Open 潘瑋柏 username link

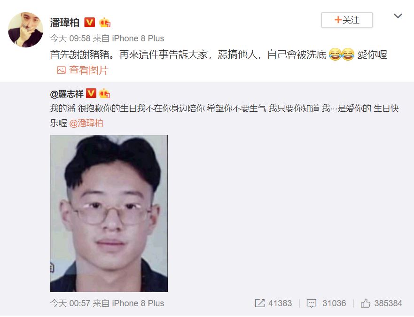click(65, 23)
